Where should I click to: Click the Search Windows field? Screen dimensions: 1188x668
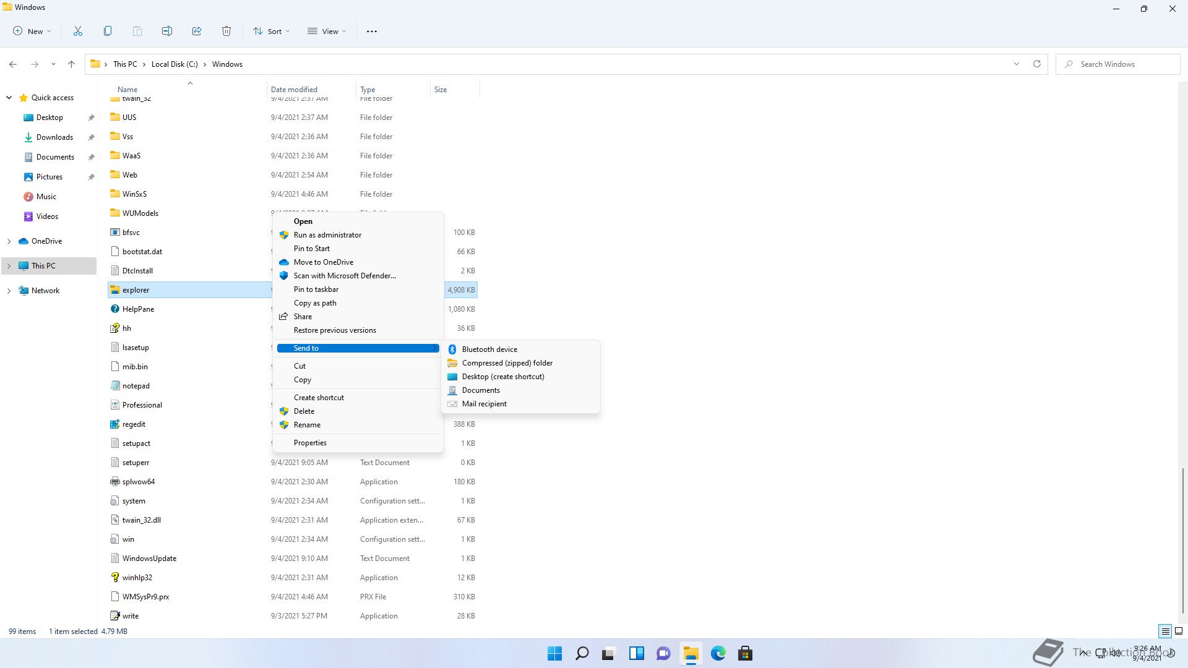coord(1118,64)
